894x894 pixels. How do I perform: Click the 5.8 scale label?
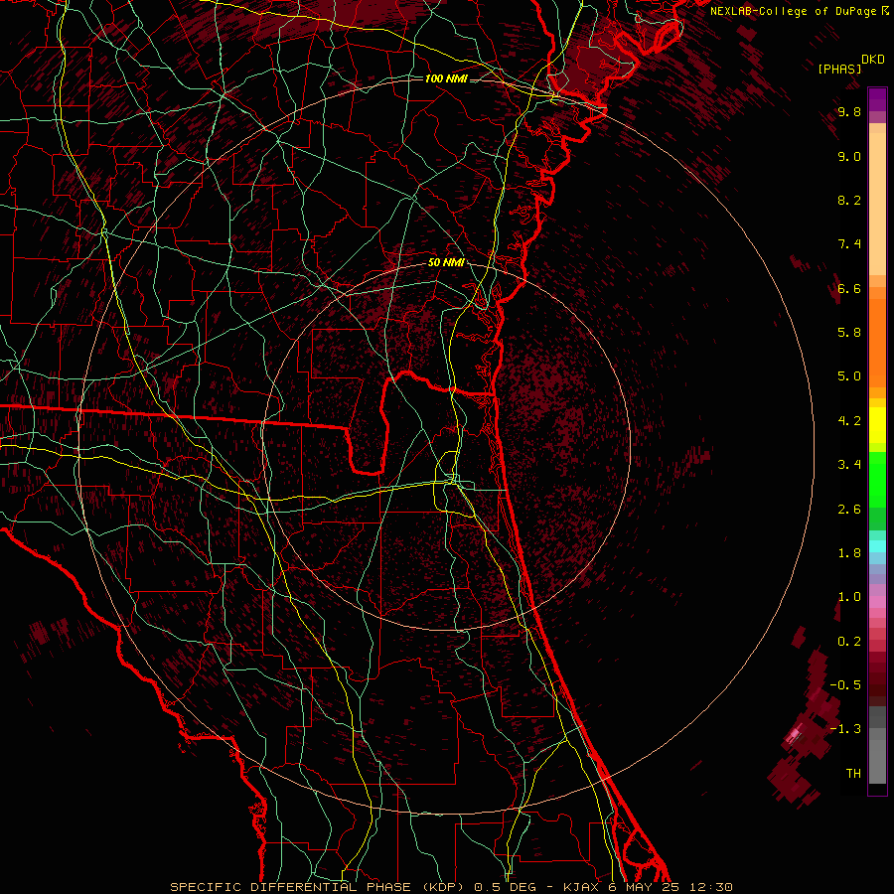coord(849,333)
